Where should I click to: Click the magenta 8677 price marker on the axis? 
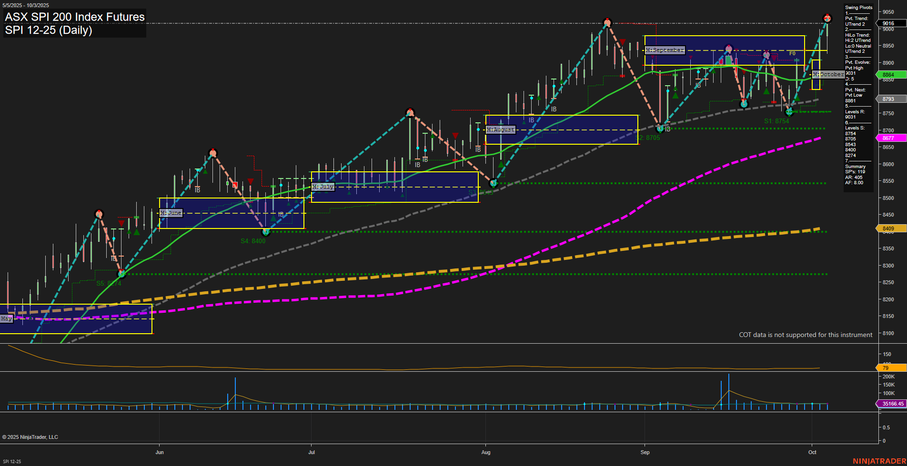tap(889, 138)
